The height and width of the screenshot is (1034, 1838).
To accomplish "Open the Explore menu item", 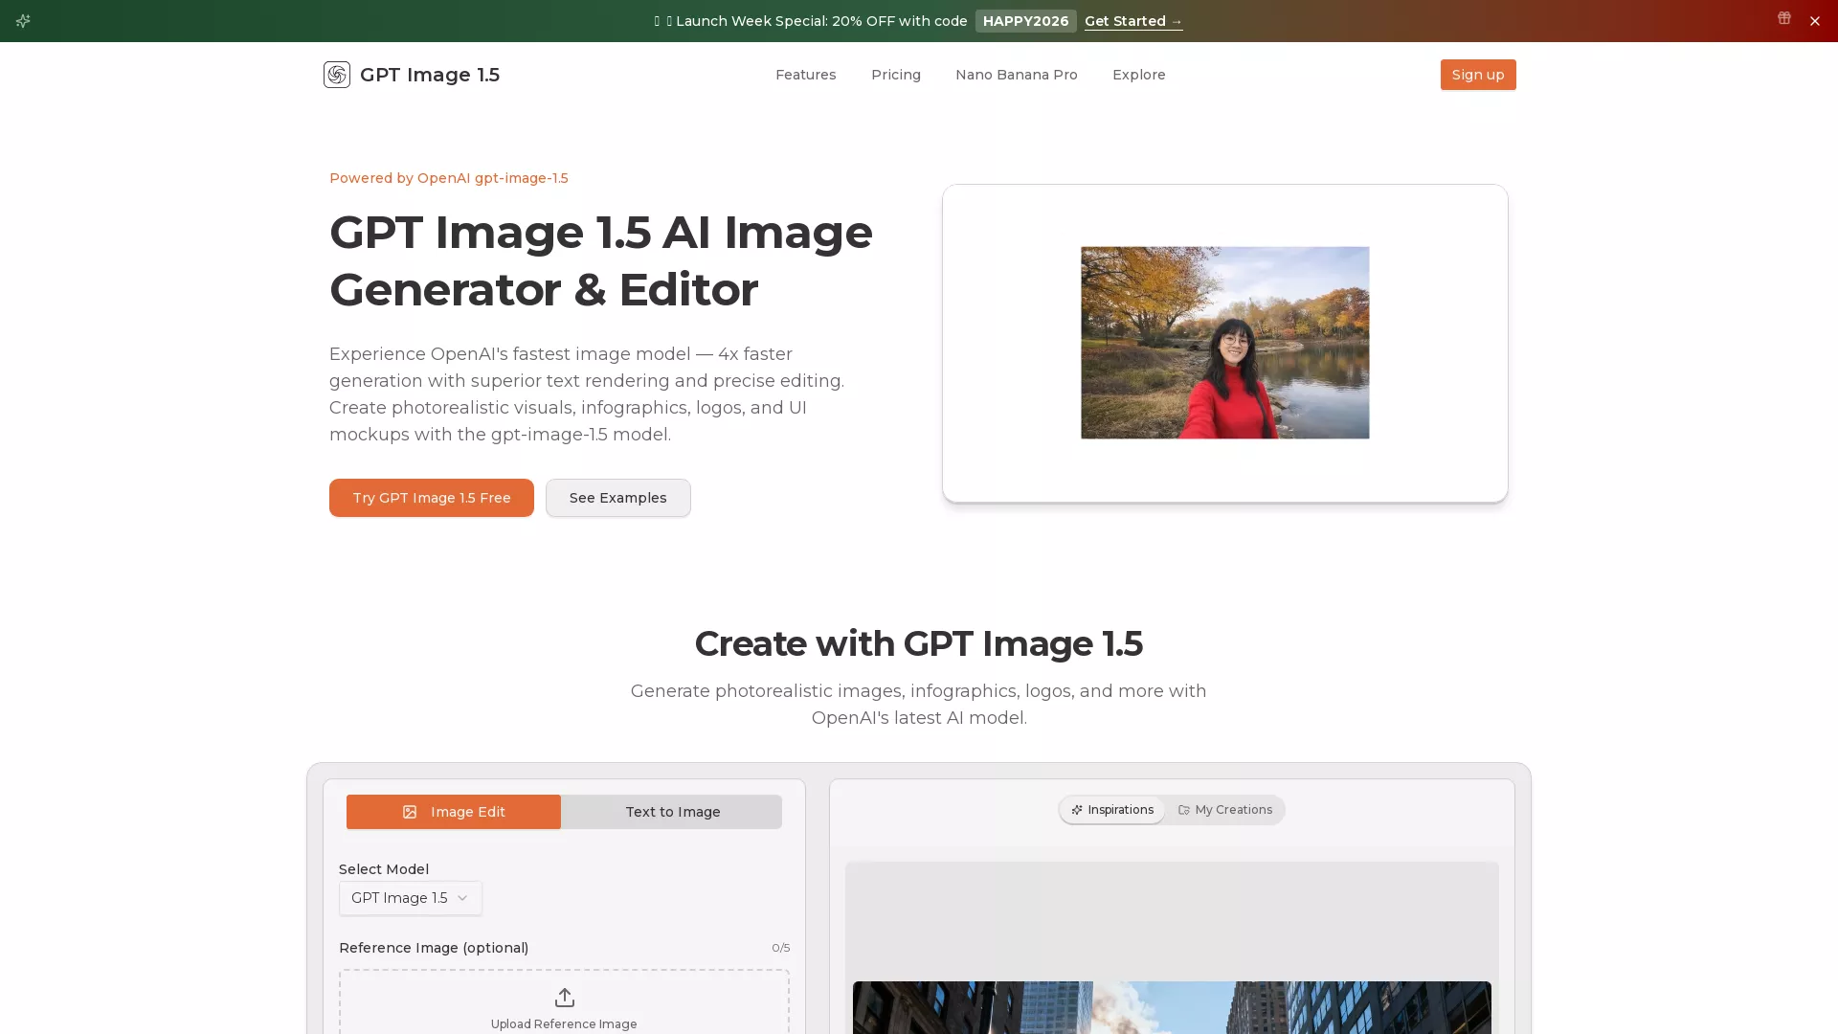I will click(x=1138, y=75).
